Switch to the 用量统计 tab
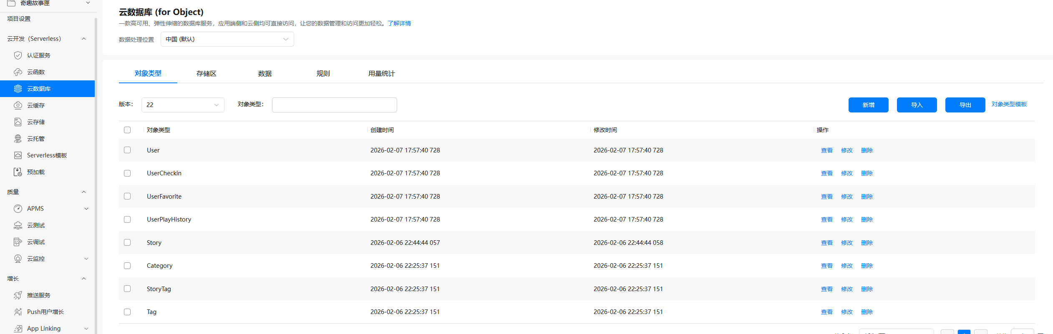Image resolution: width=1053 pixels, height=334 pixels. coord(381,74)
